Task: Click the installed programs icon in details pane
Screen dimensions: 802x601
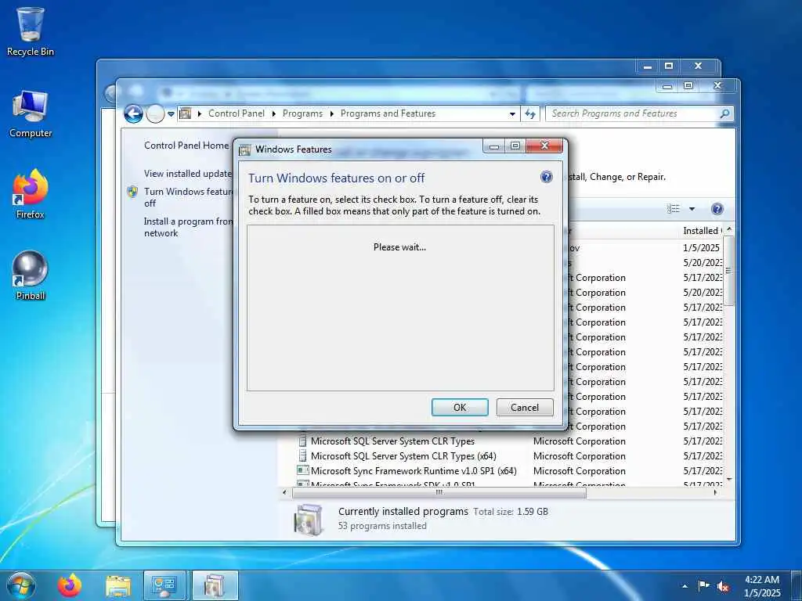Action: point(309,520)
